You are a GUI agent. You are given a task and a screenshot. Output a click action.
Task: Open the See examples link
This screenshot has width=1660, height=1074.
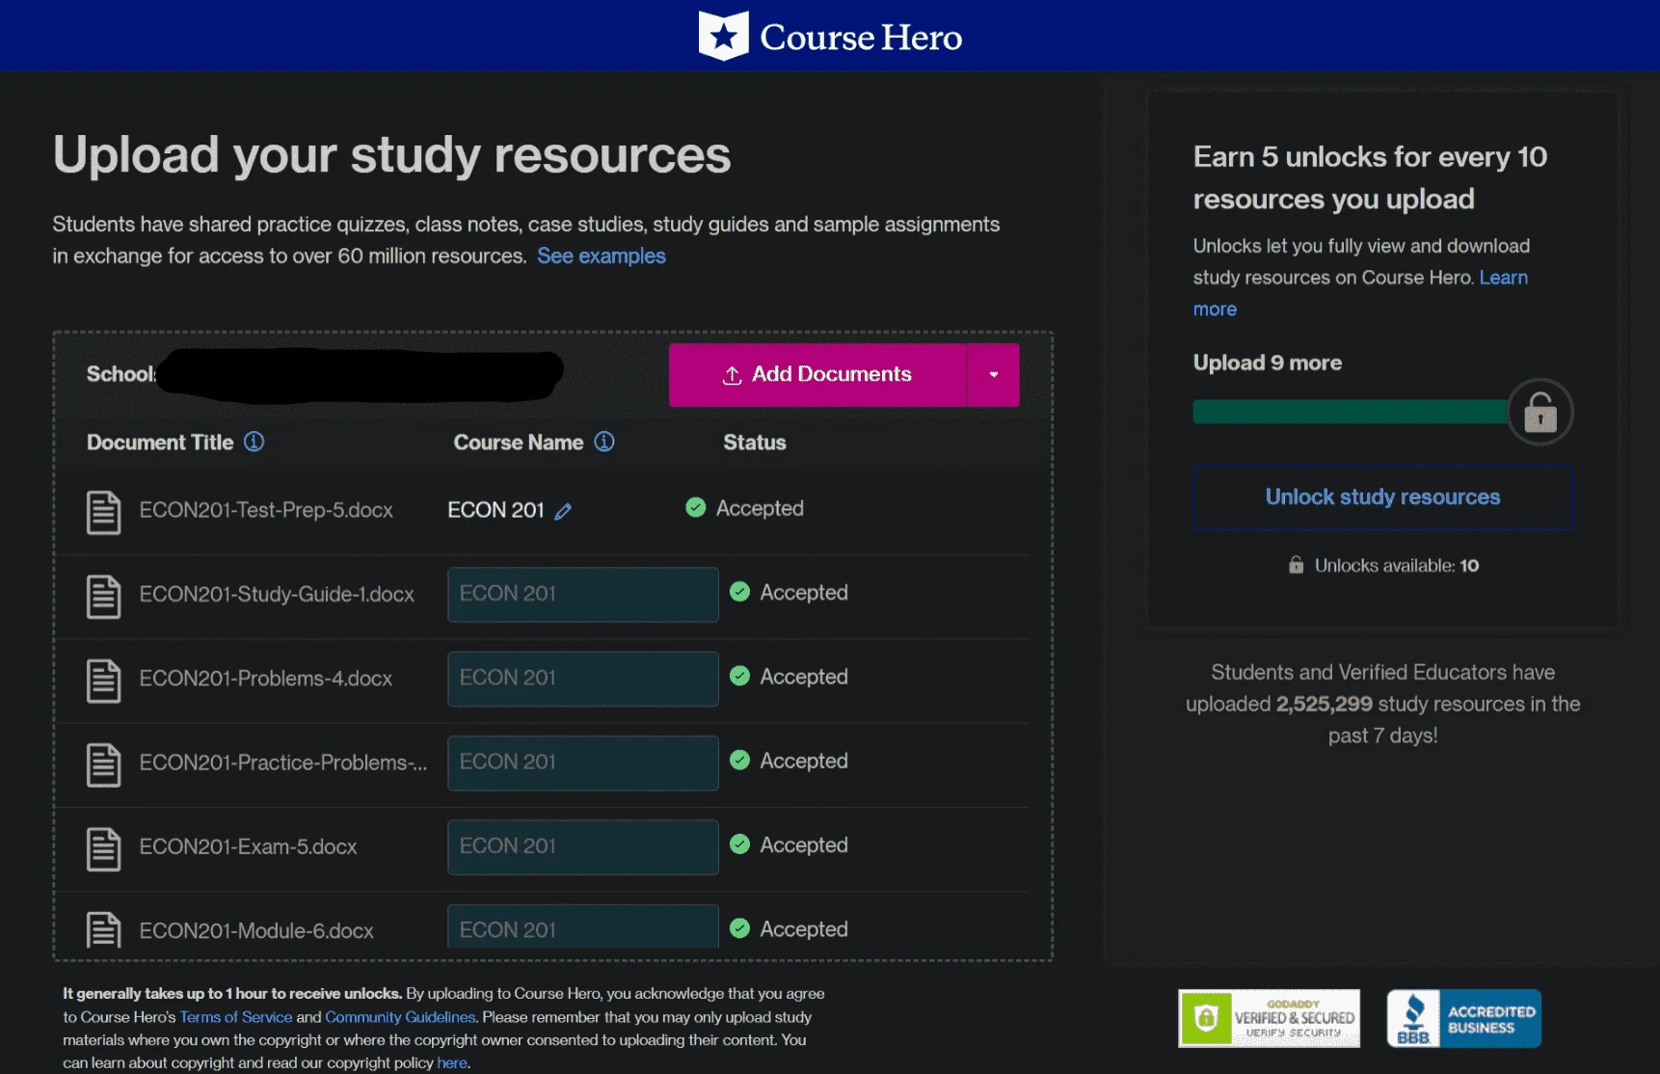pos(602,255)
